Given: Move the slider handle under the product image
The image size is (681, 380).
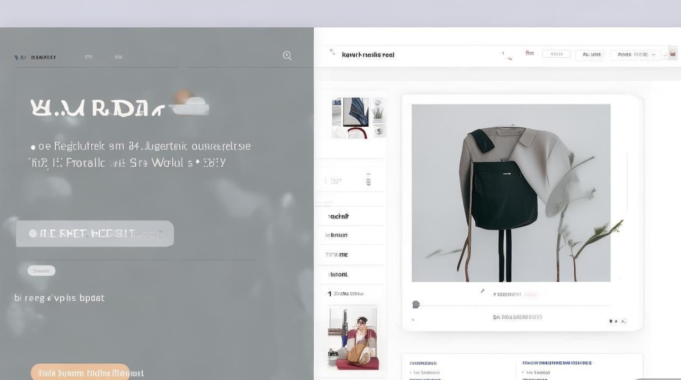Looking at the screenshot, I should pos(417,305).
